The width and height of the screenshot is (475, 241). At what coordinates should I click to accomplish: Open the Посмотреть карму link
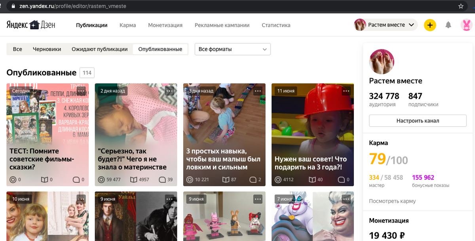(392, 201)
